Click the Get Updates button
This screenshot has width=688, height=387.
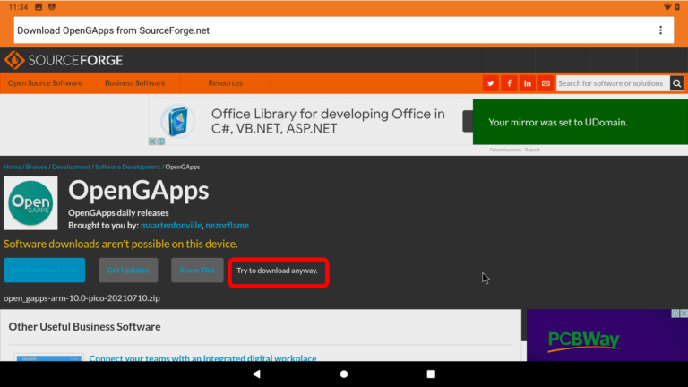(128, 271)
